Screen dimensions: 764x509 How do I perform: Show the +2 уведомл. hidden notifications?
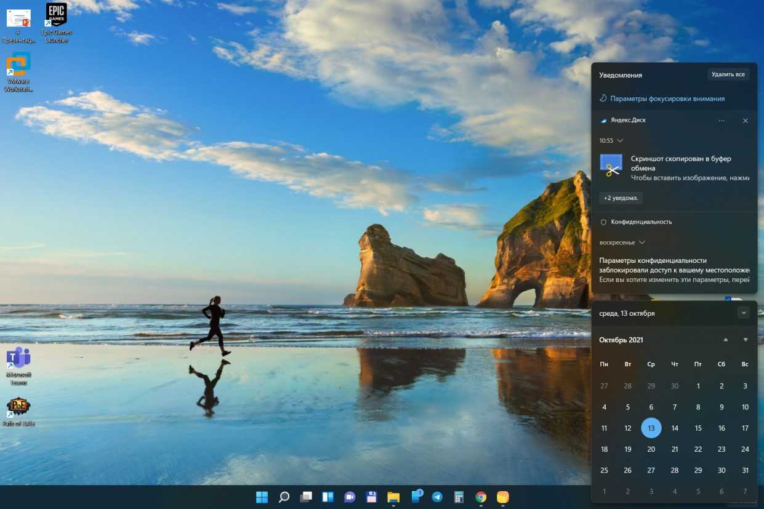click(621, 198)
